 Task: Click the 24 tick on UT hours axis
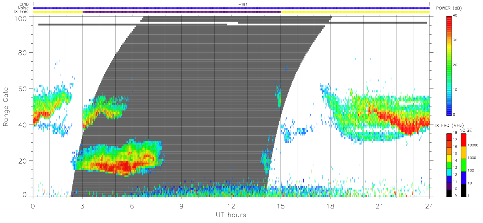430,206
